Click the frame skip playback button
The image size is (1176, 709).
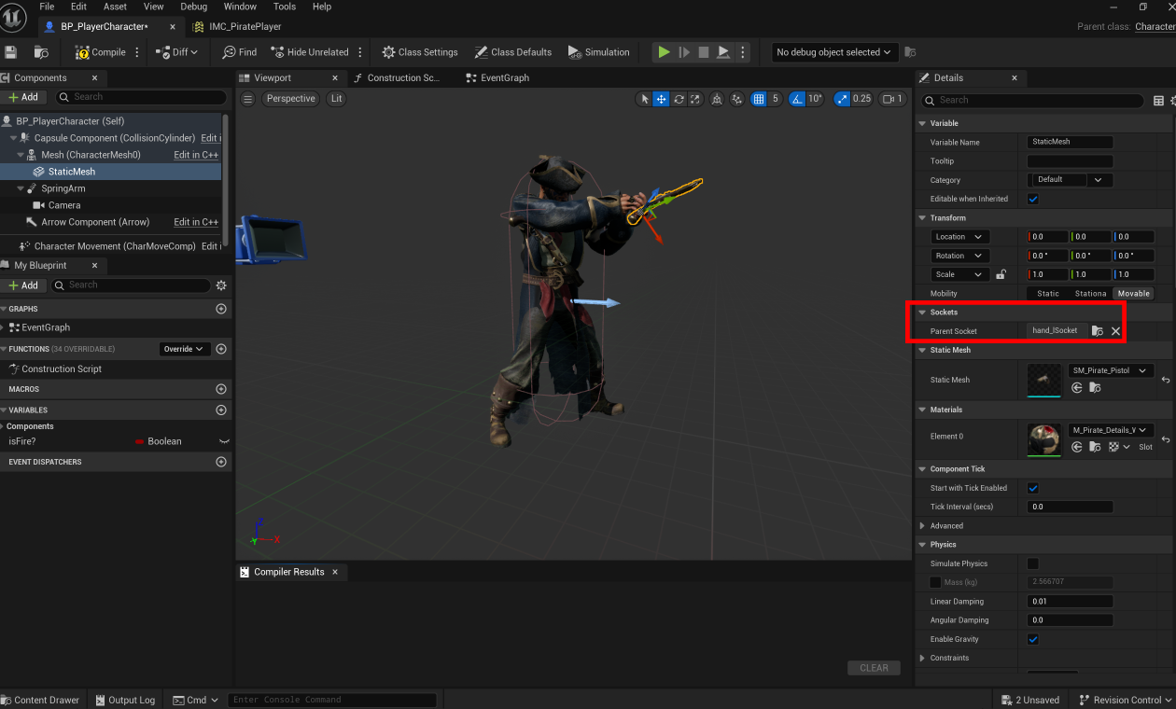click(684, 52)
